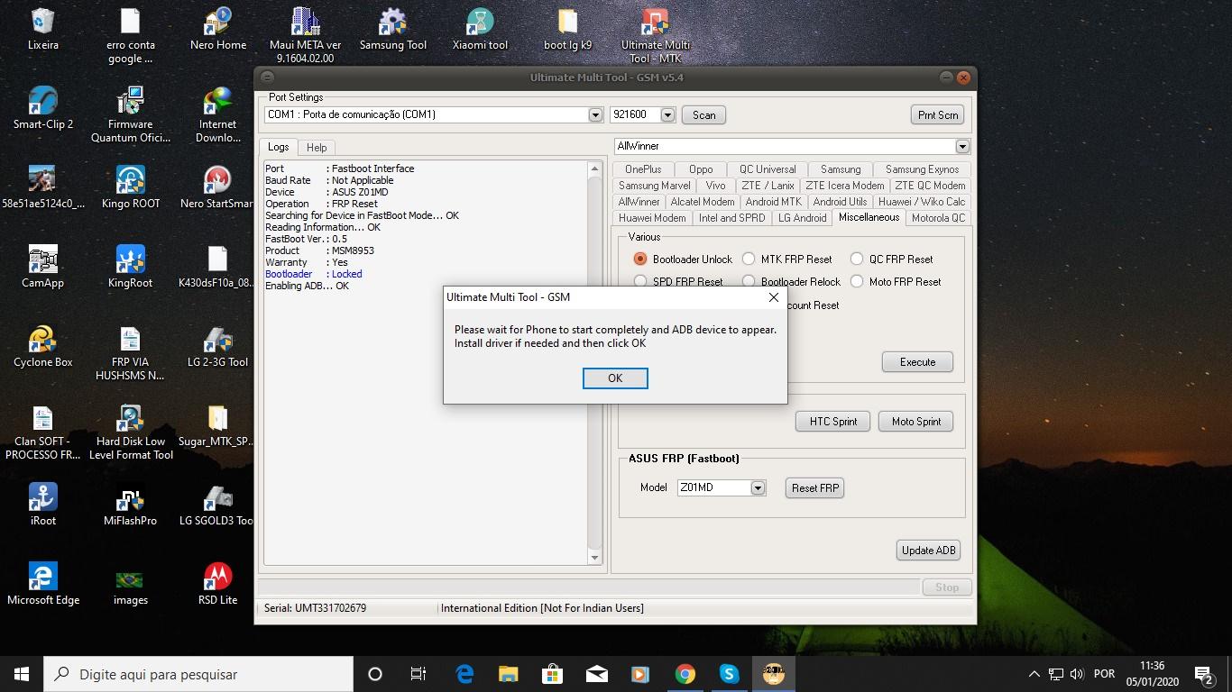Screen dimensions: 1232x692
Task: Open the Samsung Tool desktop icon
Action: point(392,29)
